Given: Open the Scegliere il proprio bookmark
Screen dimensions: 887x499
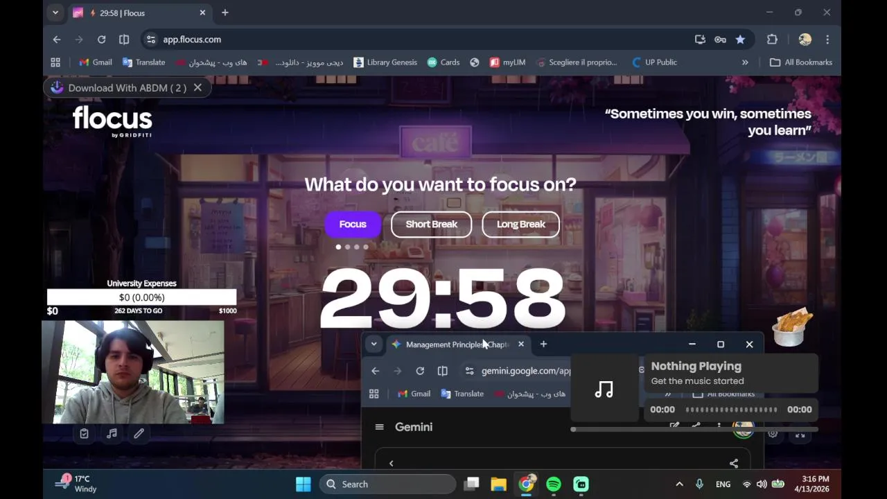Looking at the screenshot, I should [577, 62].
